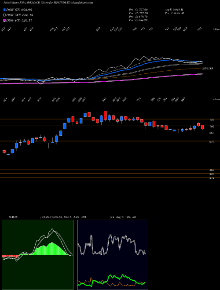Click the 617 price level label

coord(212,142)
